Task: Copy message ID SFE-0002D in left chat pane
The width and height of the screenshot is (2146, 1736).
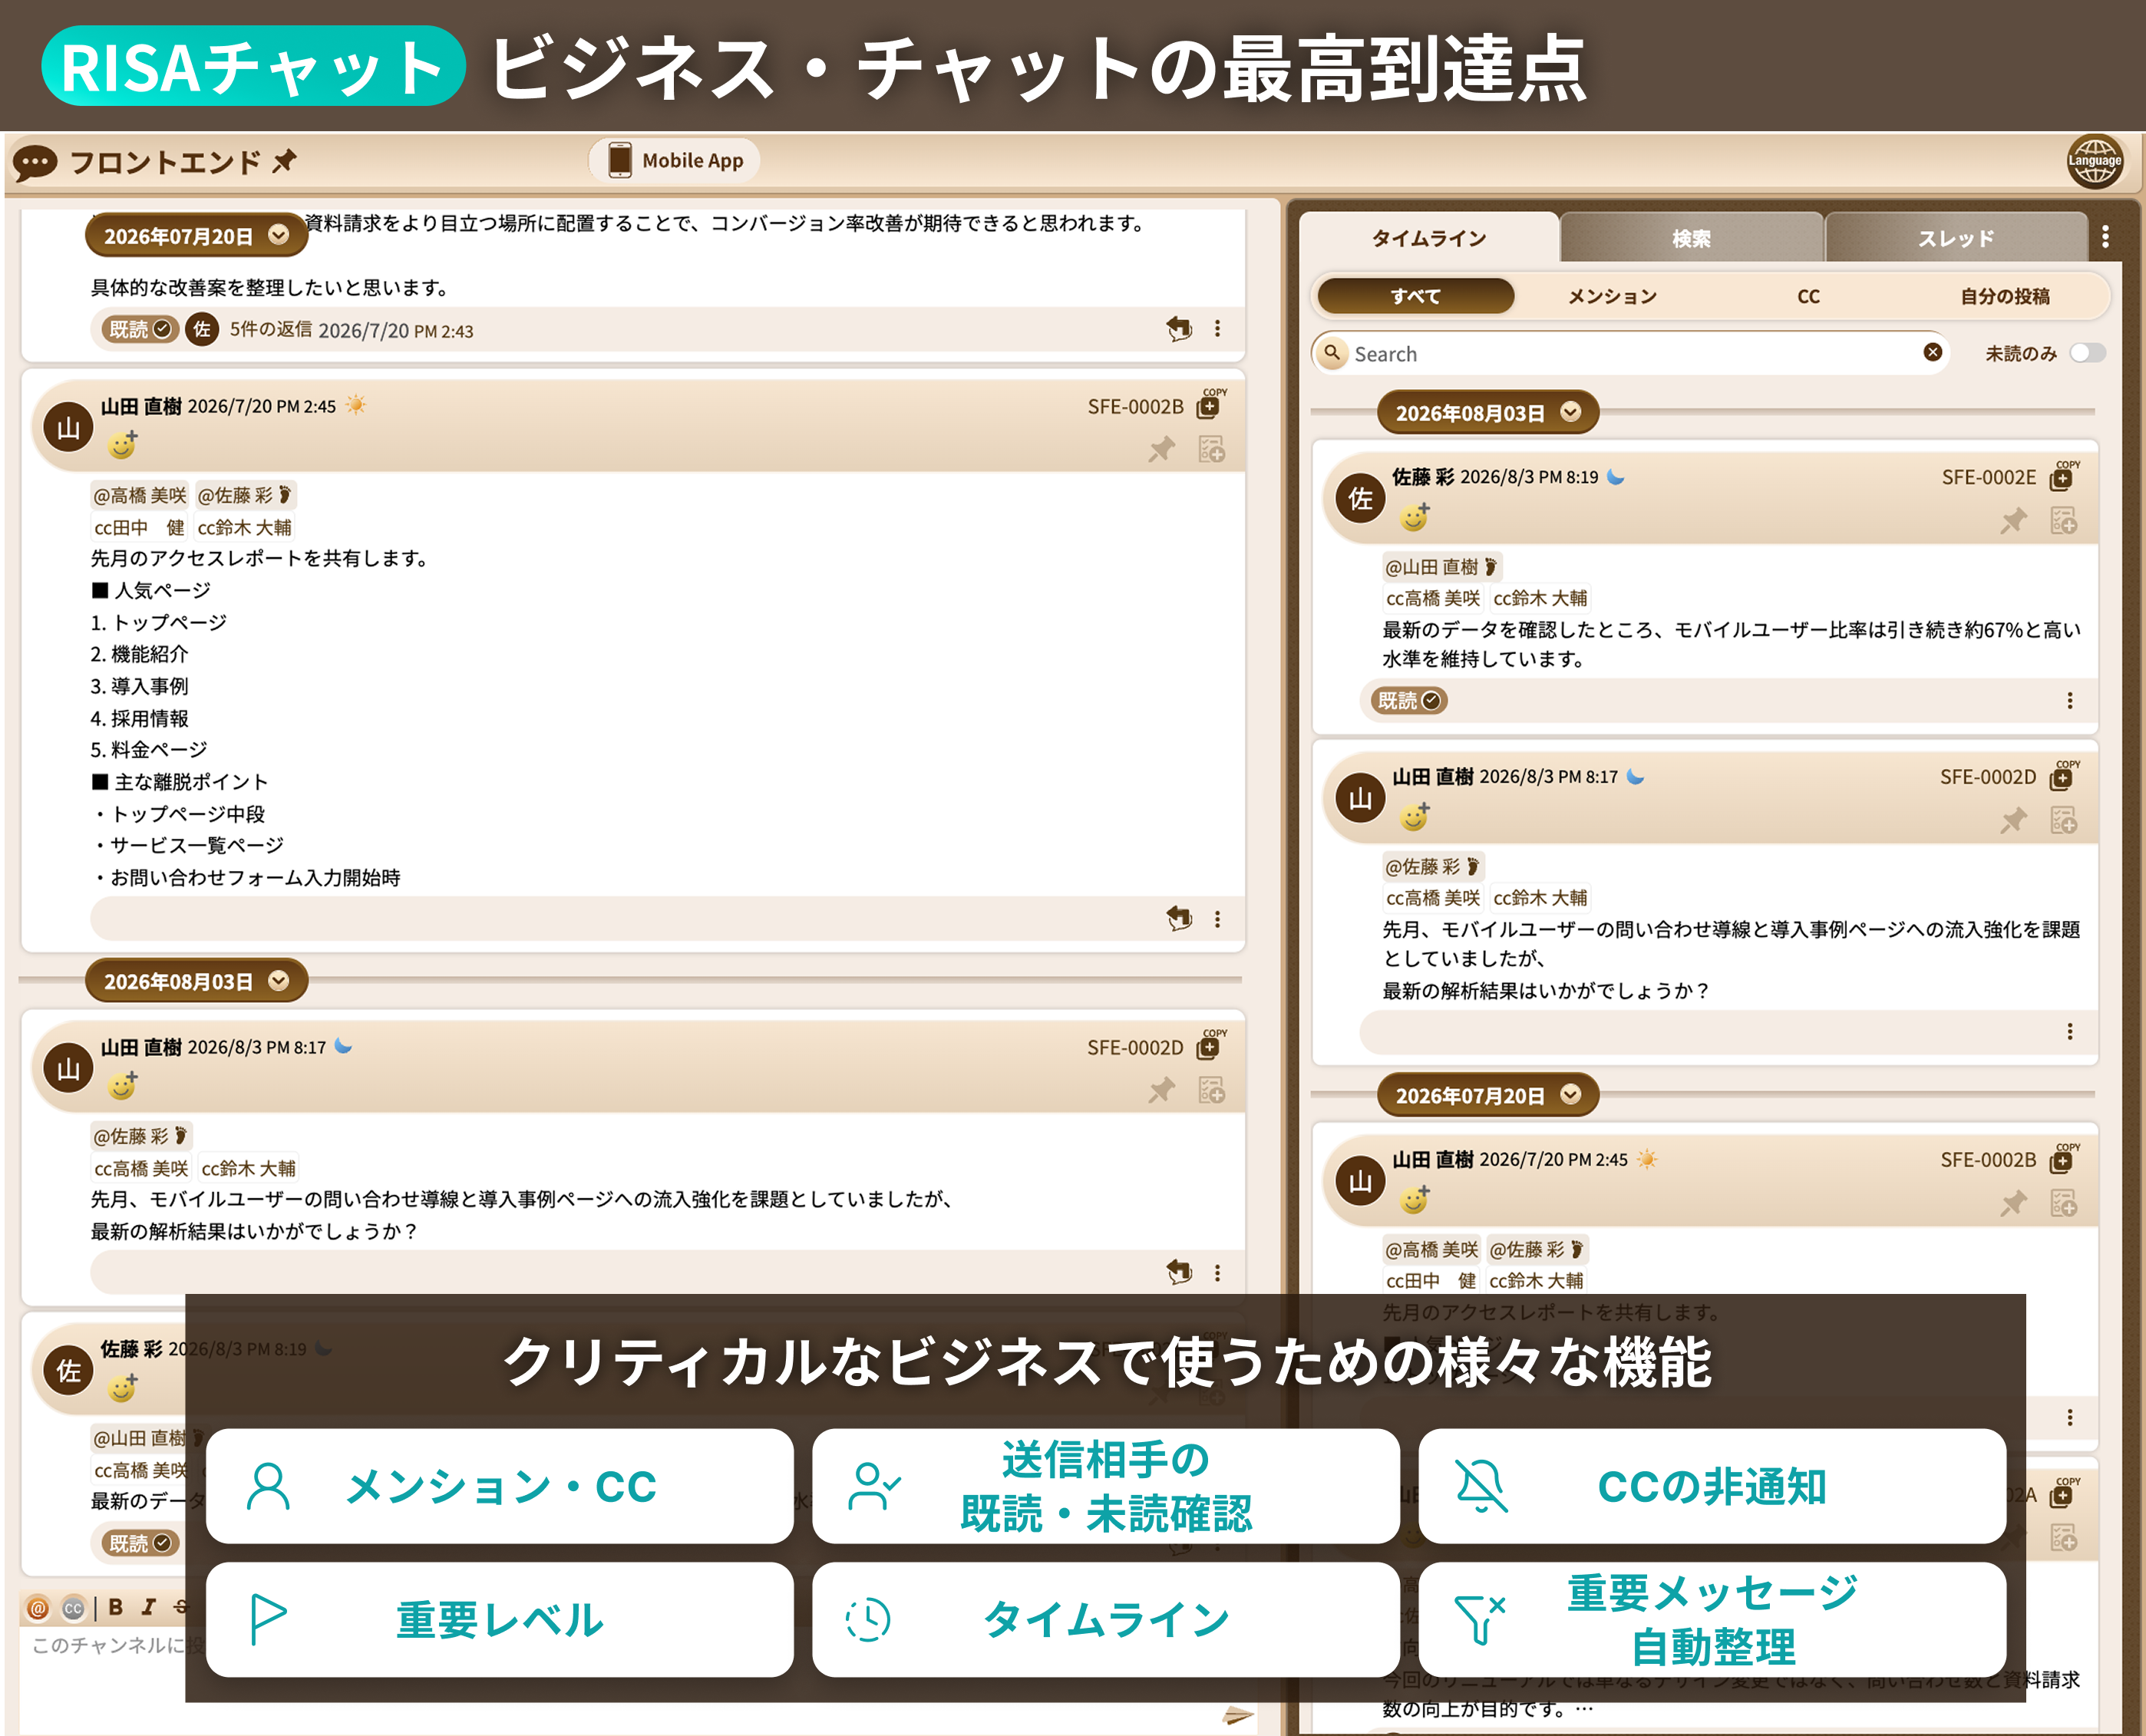Action: pyautogui.click(x=1211, y=1046)
